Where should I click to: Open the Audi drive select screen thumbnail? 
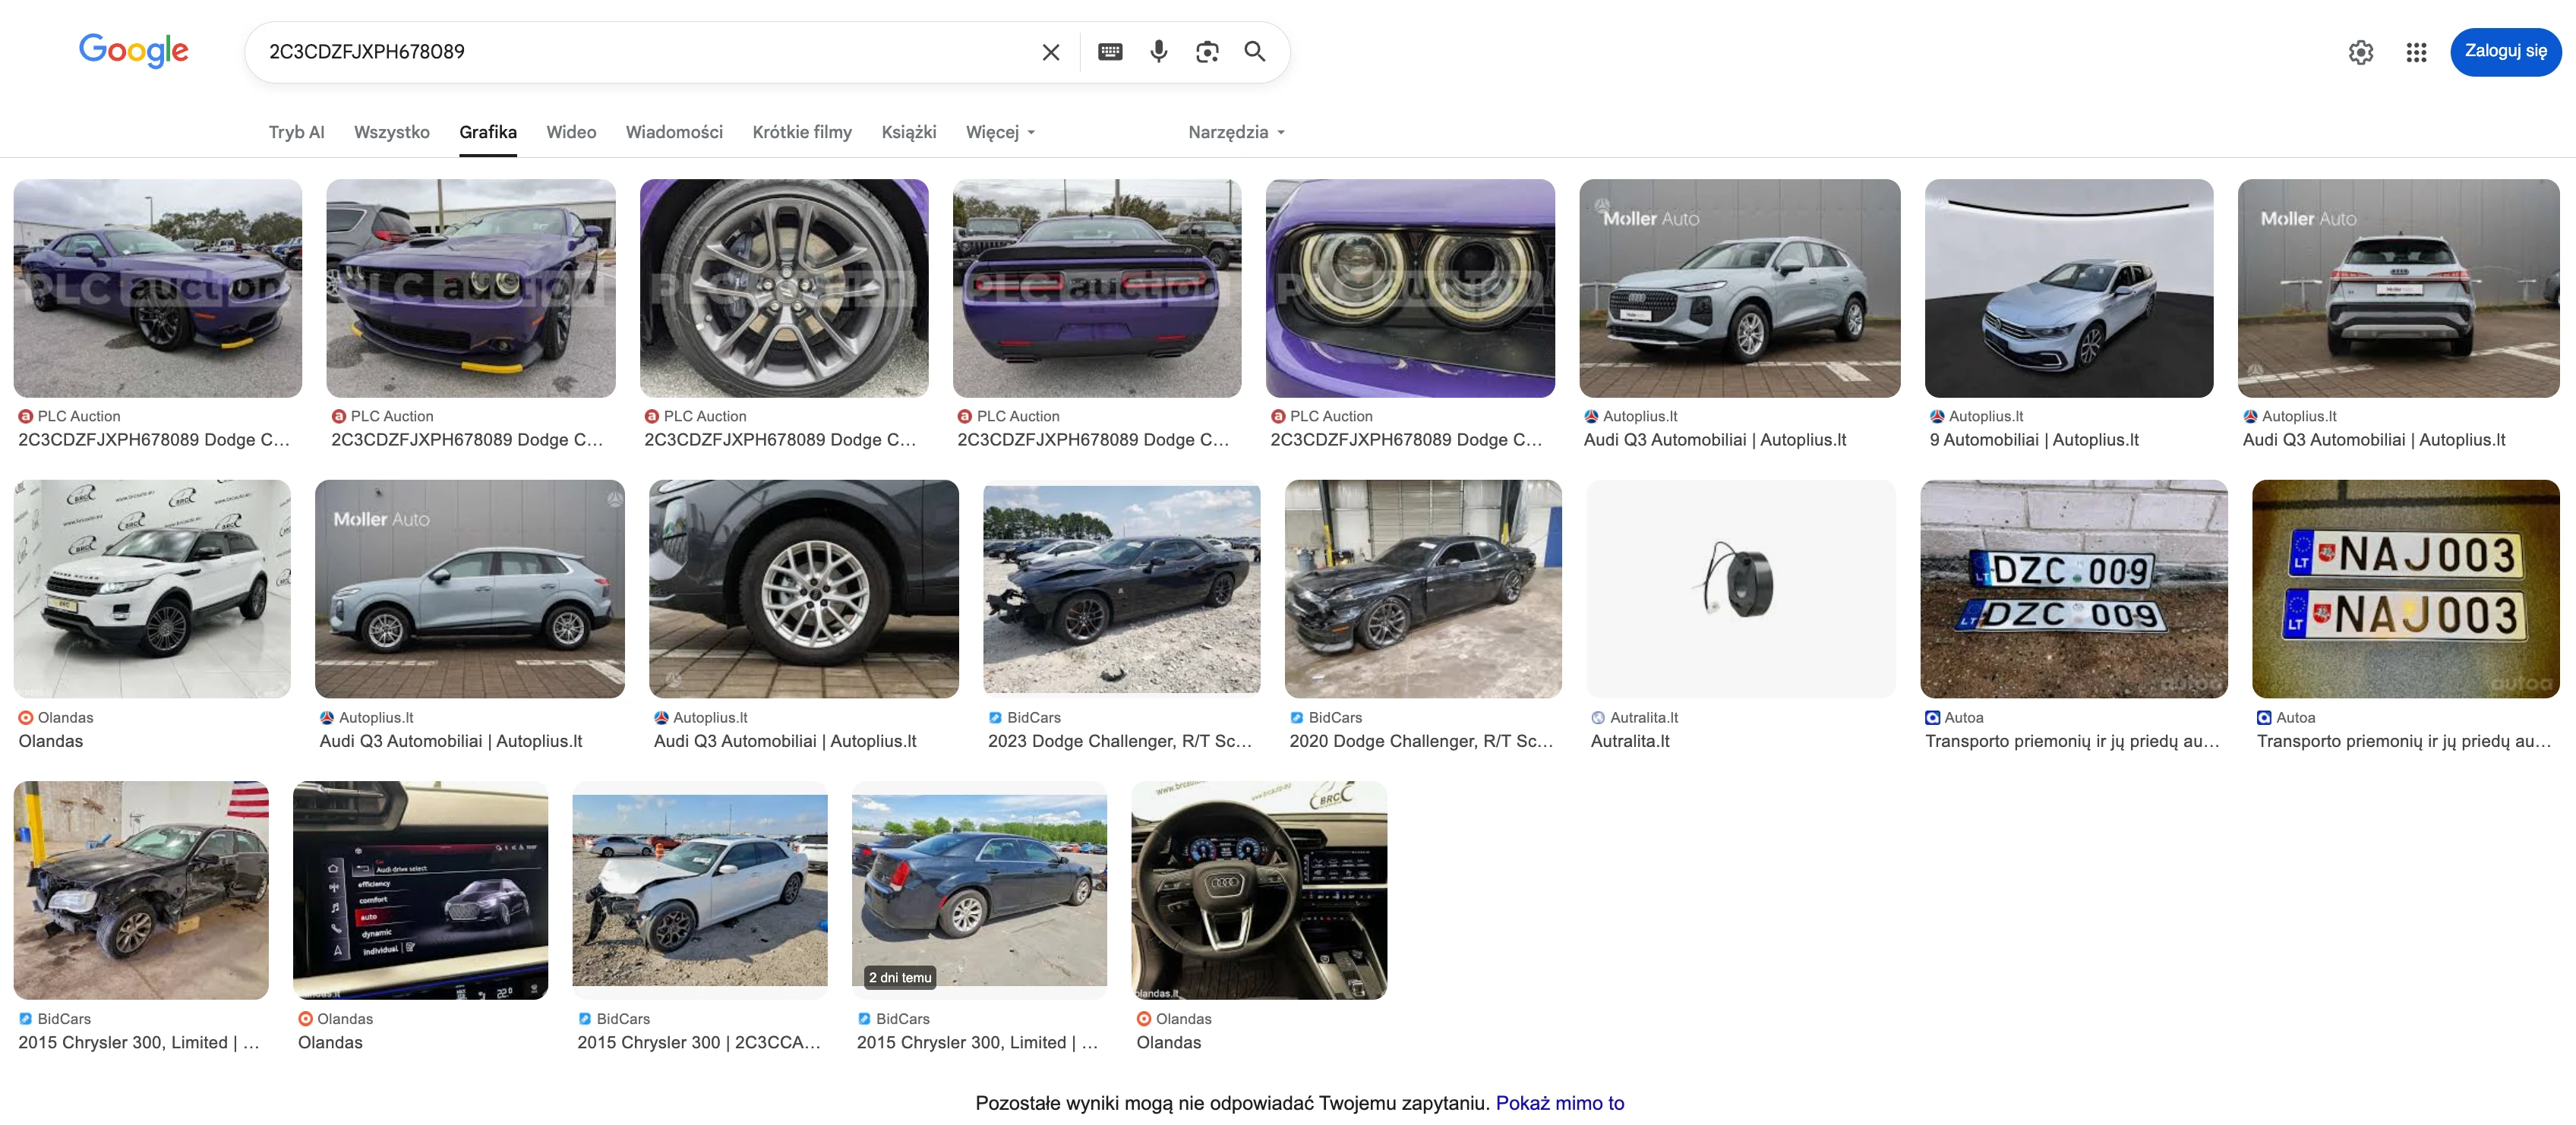420,890
